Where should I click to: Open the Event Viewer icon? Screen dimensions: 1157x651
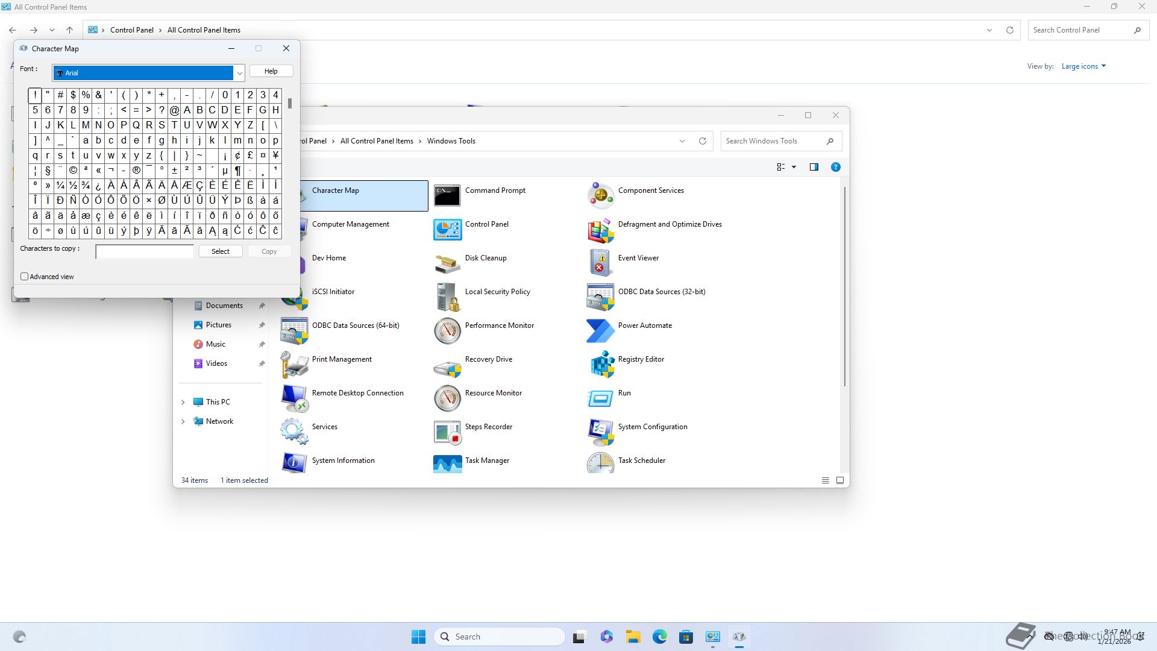pos(600,263)
